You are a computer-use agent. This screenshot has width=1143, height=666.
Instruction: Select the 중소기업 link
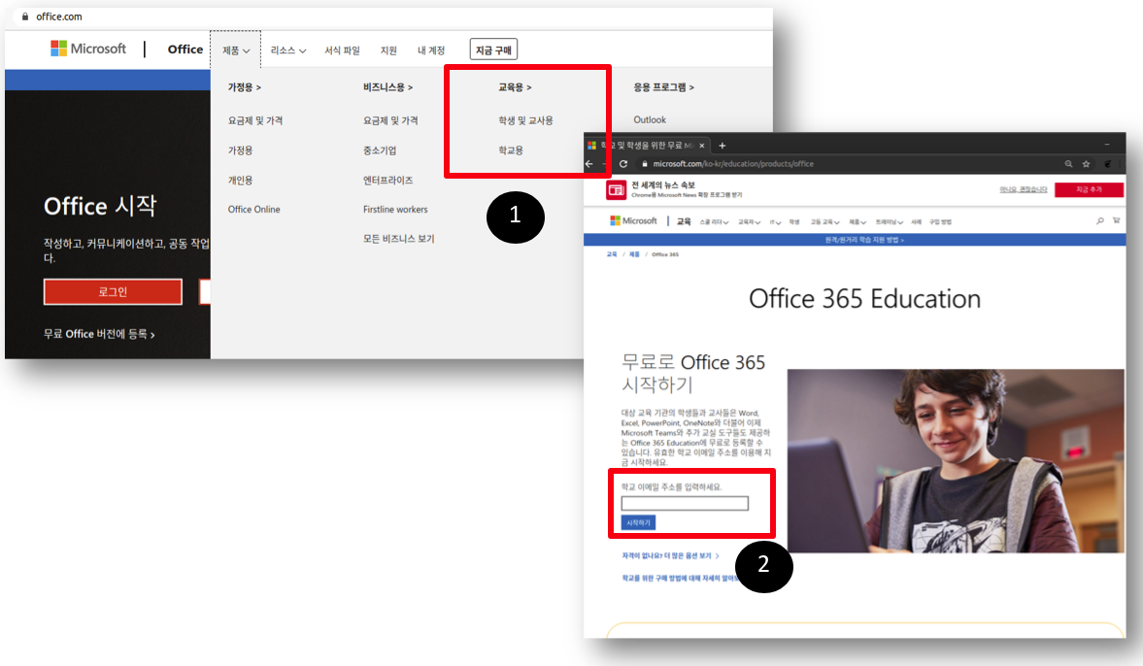pos(380,150)
